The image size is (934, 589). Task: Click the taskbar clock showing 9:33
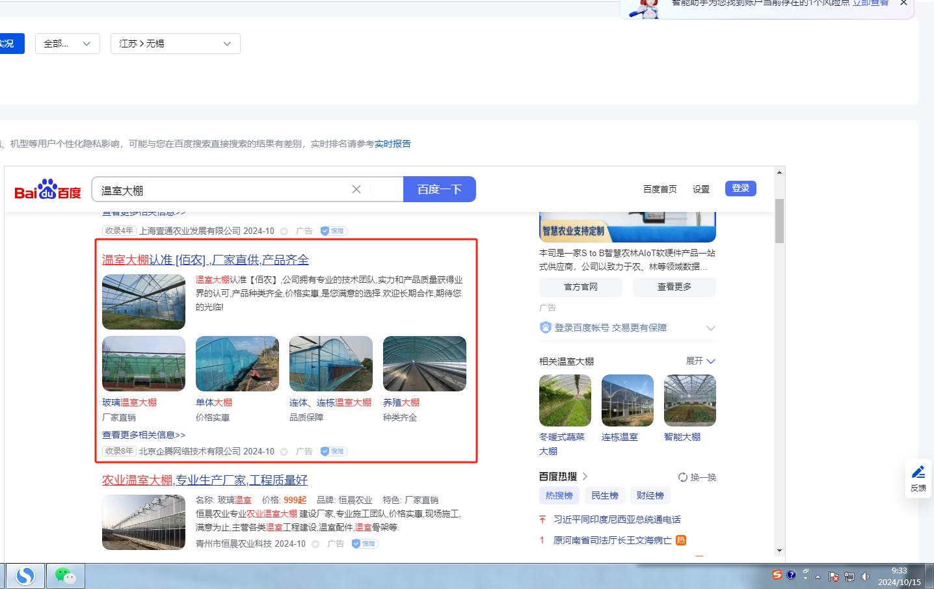900,577
